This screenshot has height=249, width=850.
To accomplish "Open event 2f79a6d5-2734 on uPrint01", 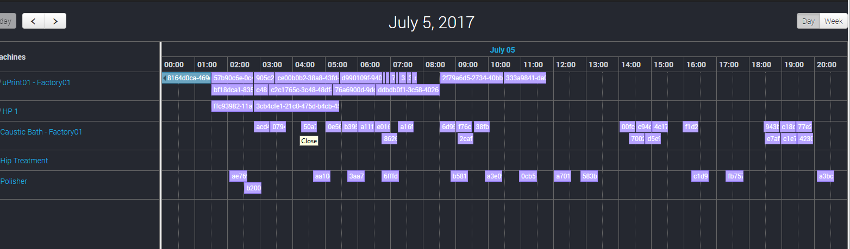I will click(471, 78).
